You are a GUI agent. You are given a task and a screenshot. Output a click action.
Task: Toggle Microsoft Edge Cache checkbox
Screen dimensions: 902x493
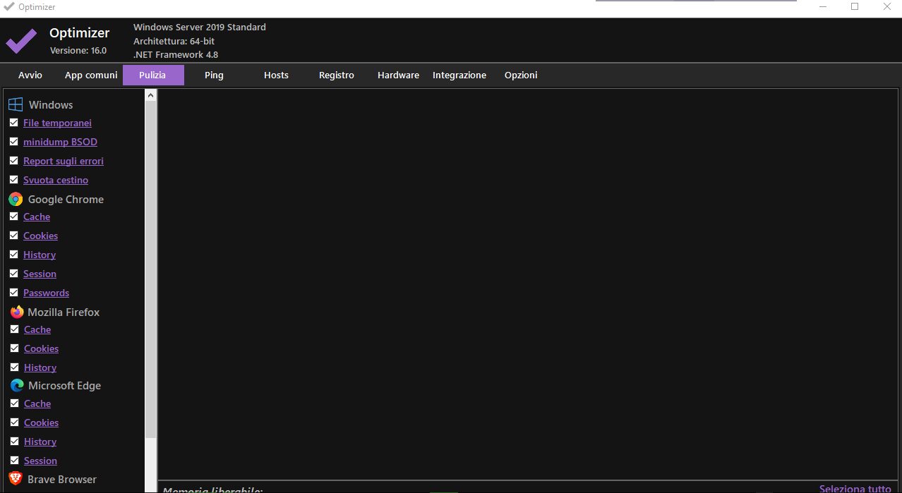pyautogui.click(x=14, y=403)
